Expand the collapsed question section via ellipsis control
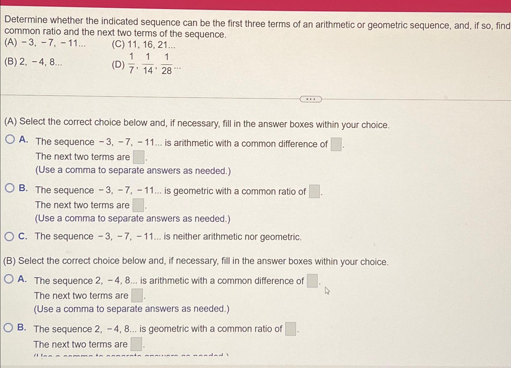Screen dimensions: 511x368 point(311,99)
